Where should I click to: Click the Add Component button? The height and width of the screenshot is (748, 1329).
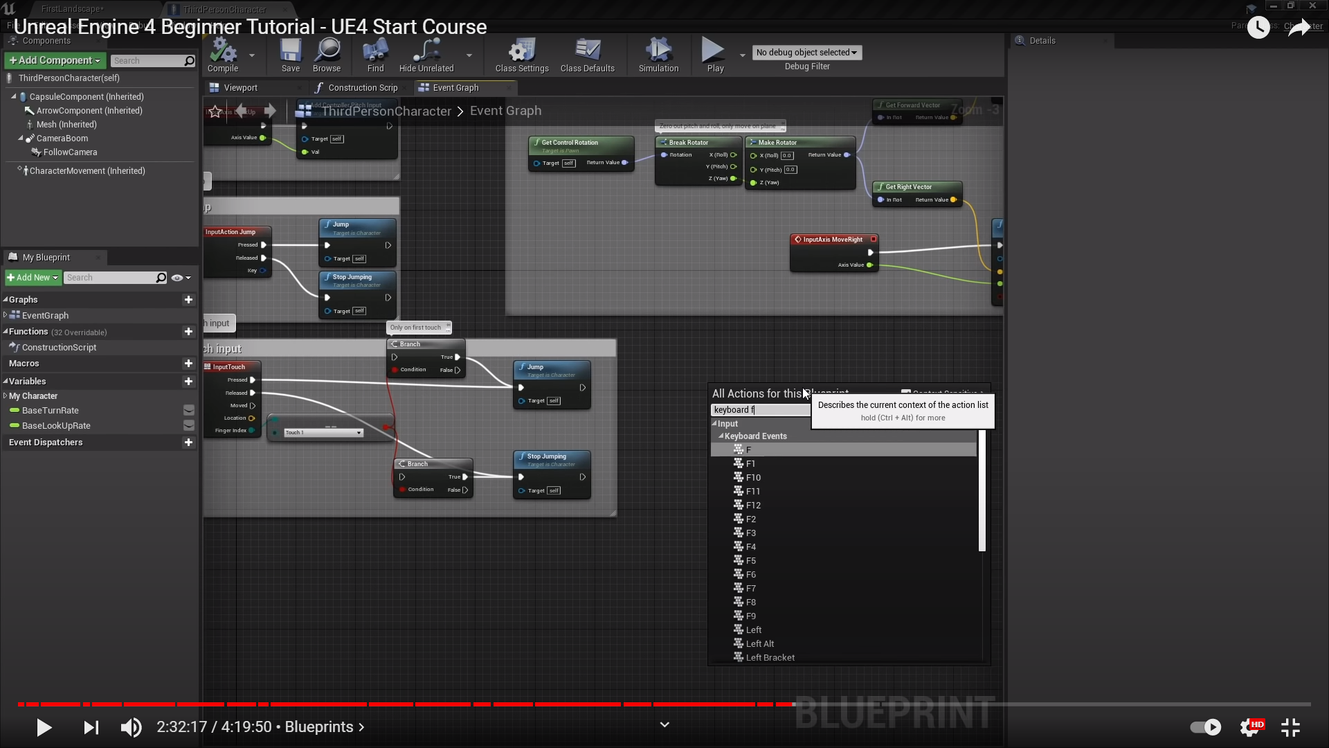pyautogui.click(x=55, y=61)
